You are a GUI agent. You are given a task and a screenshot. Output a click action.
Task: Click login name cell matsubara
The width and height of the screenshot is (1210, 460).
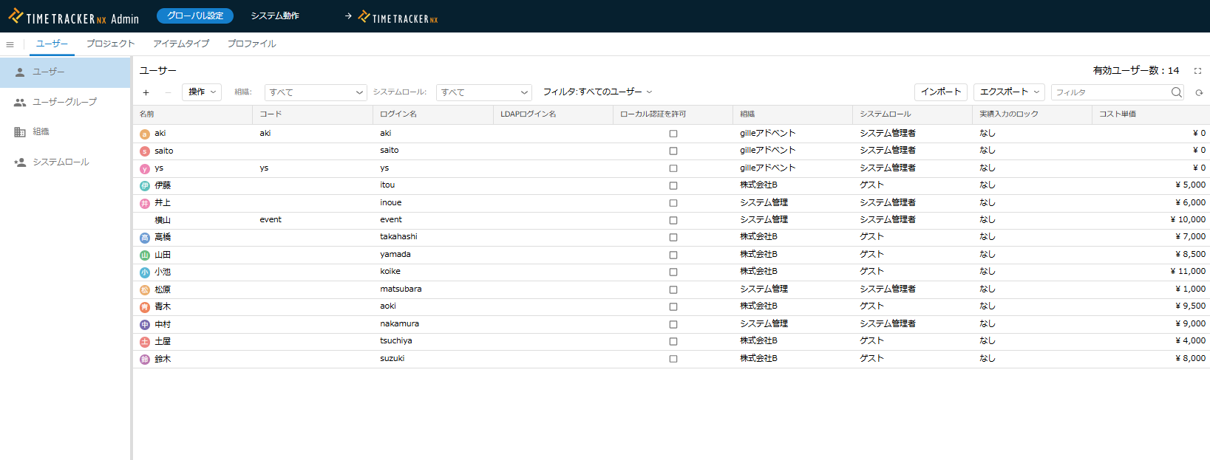coord(401,289)
